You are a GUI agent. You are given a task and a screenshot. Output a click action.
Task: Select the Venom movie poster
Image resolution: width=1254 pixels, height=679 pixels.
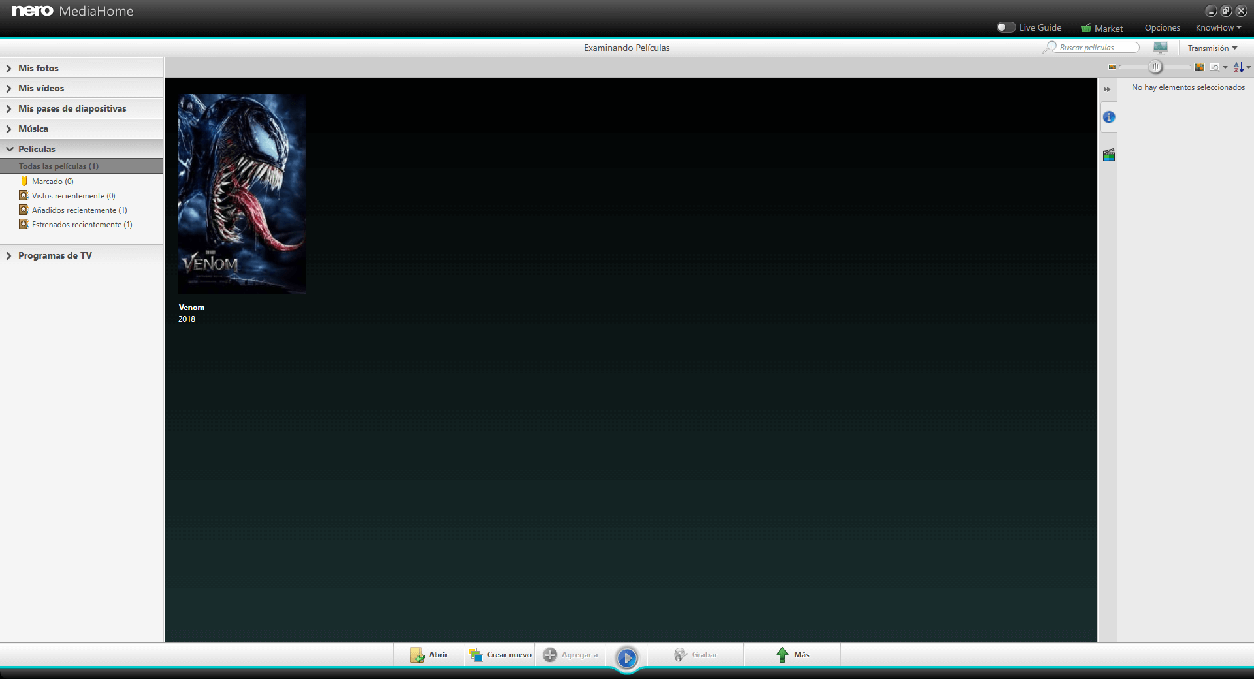point(242,193)
